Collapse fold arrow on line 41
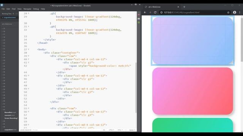This screenshot has width=243, height=136. click(x=28, y=63)
